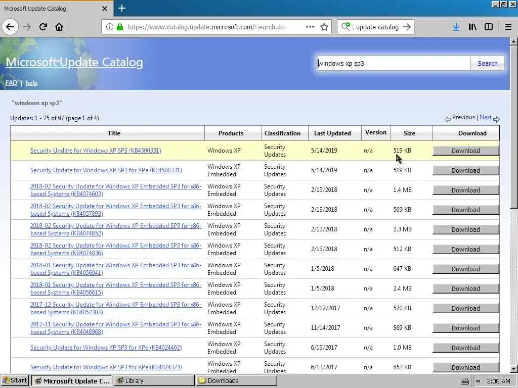Click the catalog search field 'windows xp sp3'

click(394, 63)
